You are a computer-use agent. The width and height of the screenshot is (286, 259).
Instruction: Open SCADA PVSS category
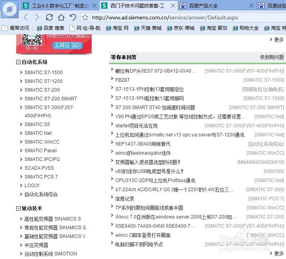[x=39, y=168]
